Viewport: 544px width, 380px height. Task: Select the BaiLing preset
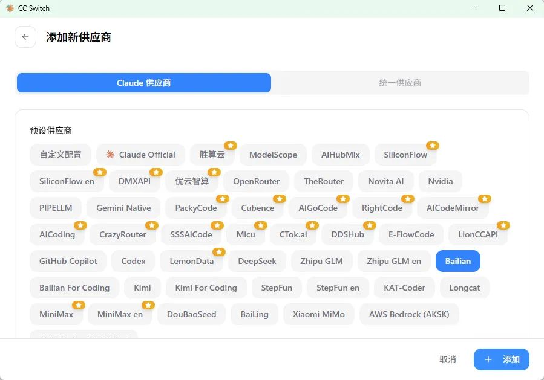[x=254, y=315]
